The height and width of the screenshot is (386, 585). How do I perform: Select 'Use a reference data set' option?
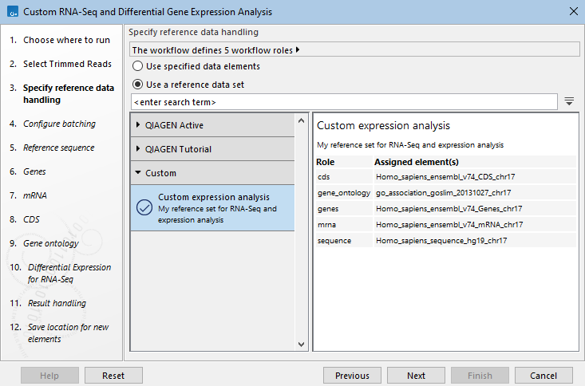(x=138, y=84)
